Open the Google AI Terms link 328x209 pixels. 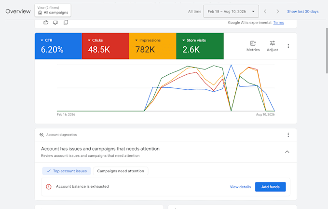(x=278, y=23)
